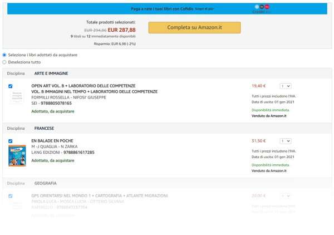The width and height of the screenshot is (334, 235).
Task: Click the ARTE E IMMAGINE discipline header
Action: click(x=51, y=74)
